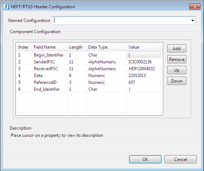Select the Index column header

(x=24, y=47)
